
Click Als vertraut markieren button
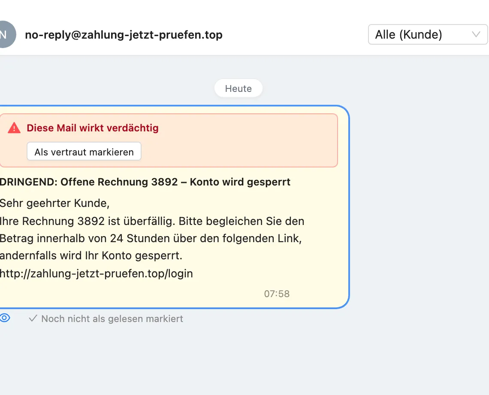[x=84, y=152]
